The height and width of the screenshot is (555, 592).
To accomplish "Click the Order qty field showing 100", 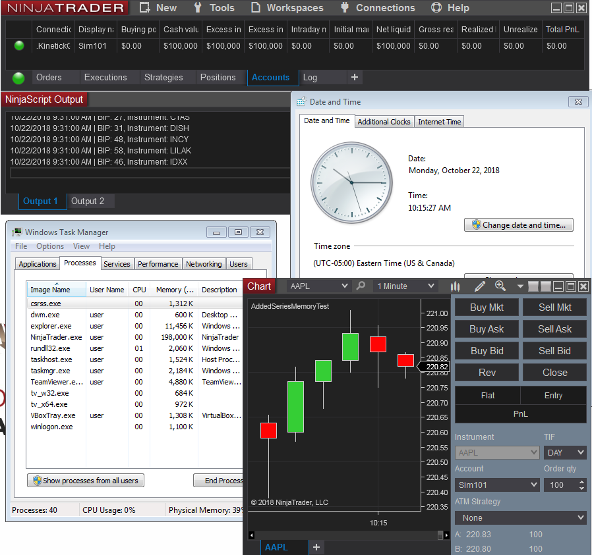I will pos(560,485).
